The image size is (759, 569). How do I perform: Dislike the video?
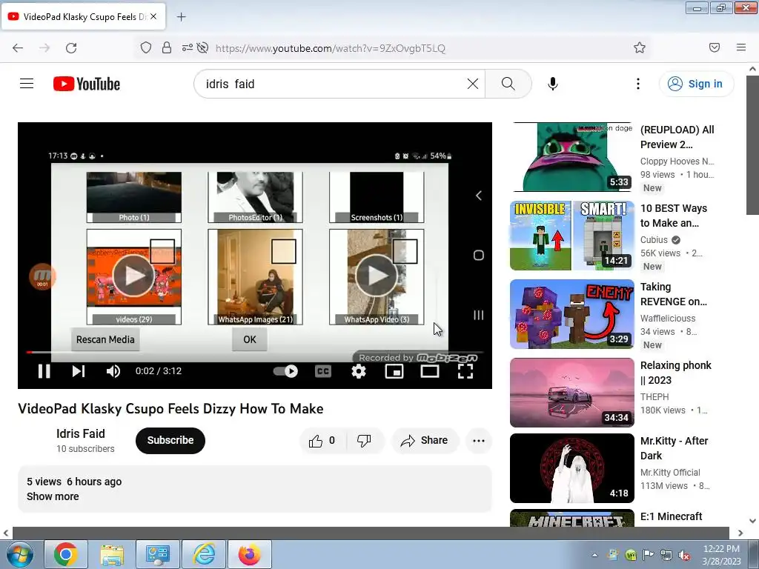(x=364, y=440)
